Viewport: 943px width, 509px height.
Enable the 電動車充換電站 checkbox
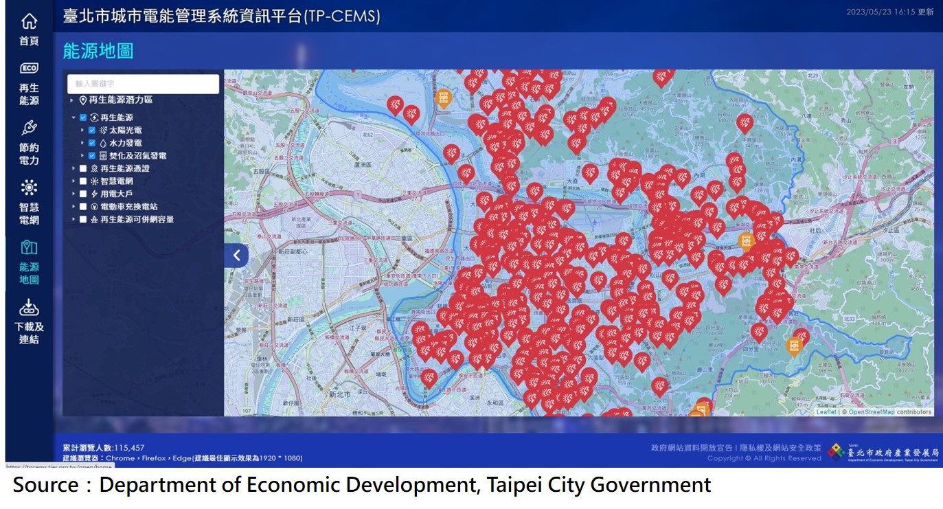pos(83,207)
